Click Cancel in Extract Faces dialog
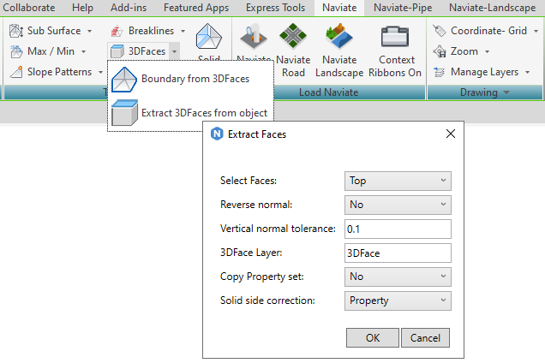545x363 pixels. click(x=425, y=337)
